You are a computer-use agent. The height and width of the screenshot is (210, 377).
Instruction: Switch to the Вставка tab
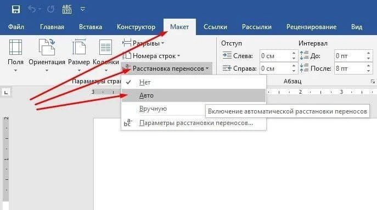(x=91, y=27)
